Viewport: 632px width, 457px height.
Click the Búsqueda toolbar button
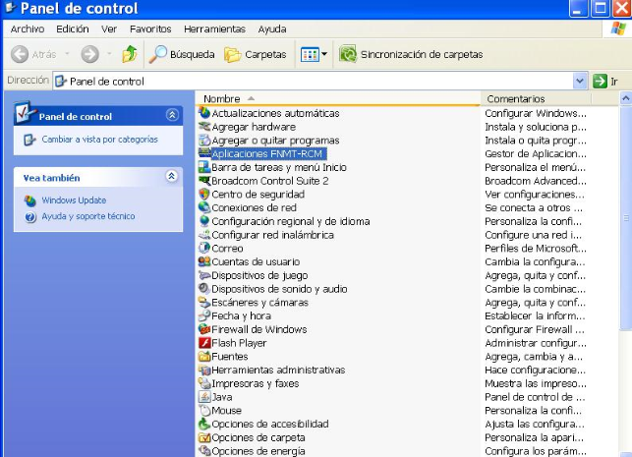click(182, 54)
